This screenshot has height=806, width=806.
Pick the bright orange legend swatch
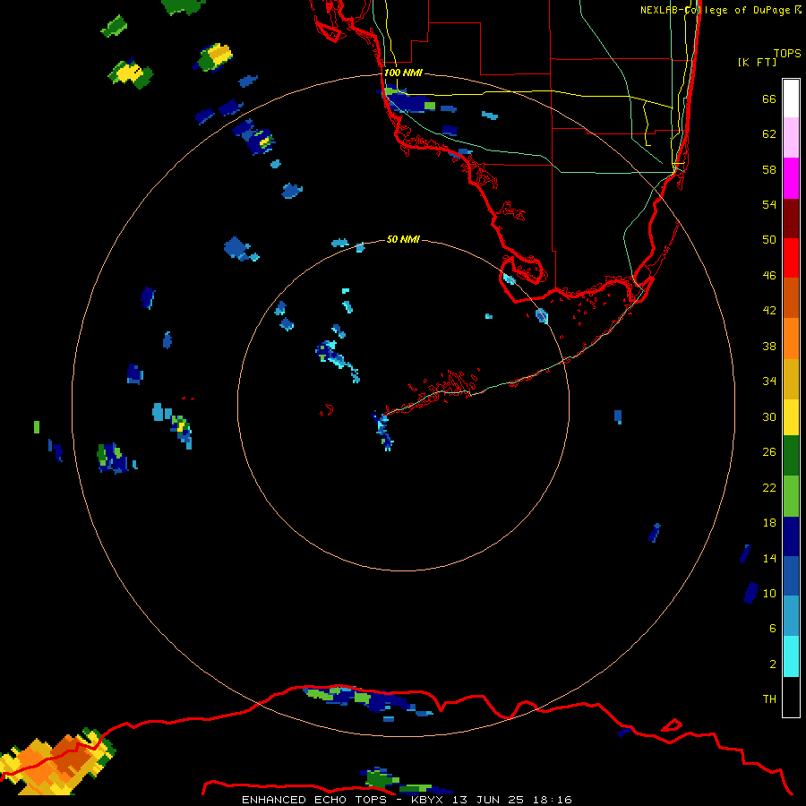point(791,339)
